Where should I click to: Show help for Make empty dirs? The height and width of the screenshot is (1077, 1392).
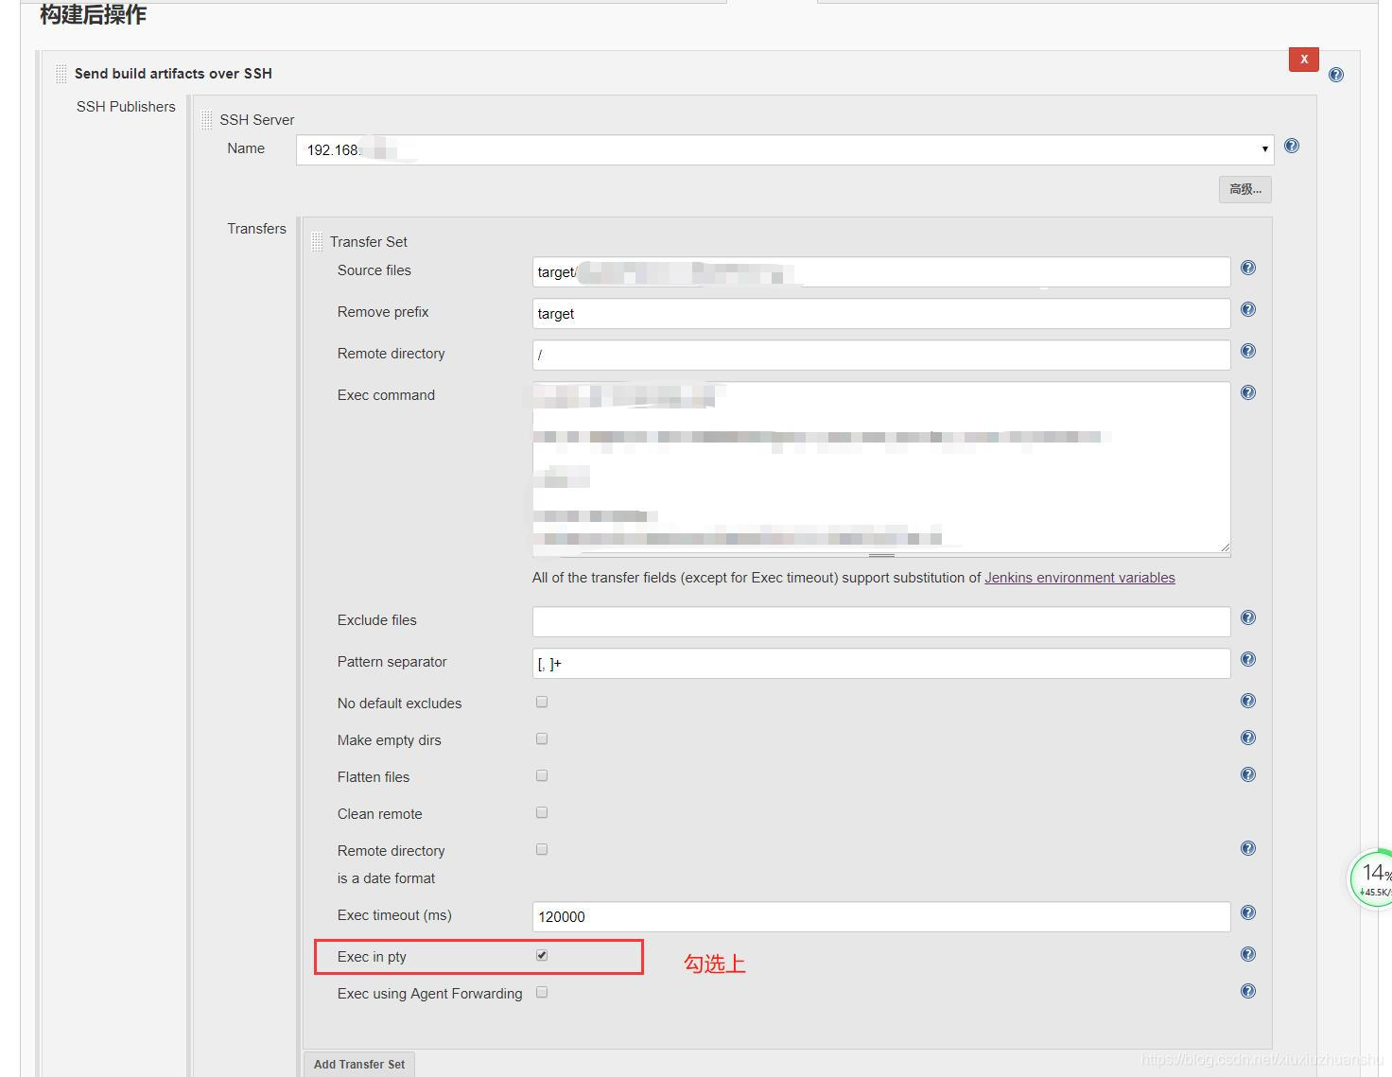(x=1248, y=738)
